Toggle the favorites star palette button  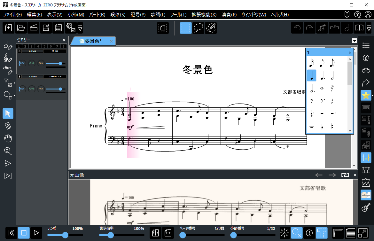366,95
